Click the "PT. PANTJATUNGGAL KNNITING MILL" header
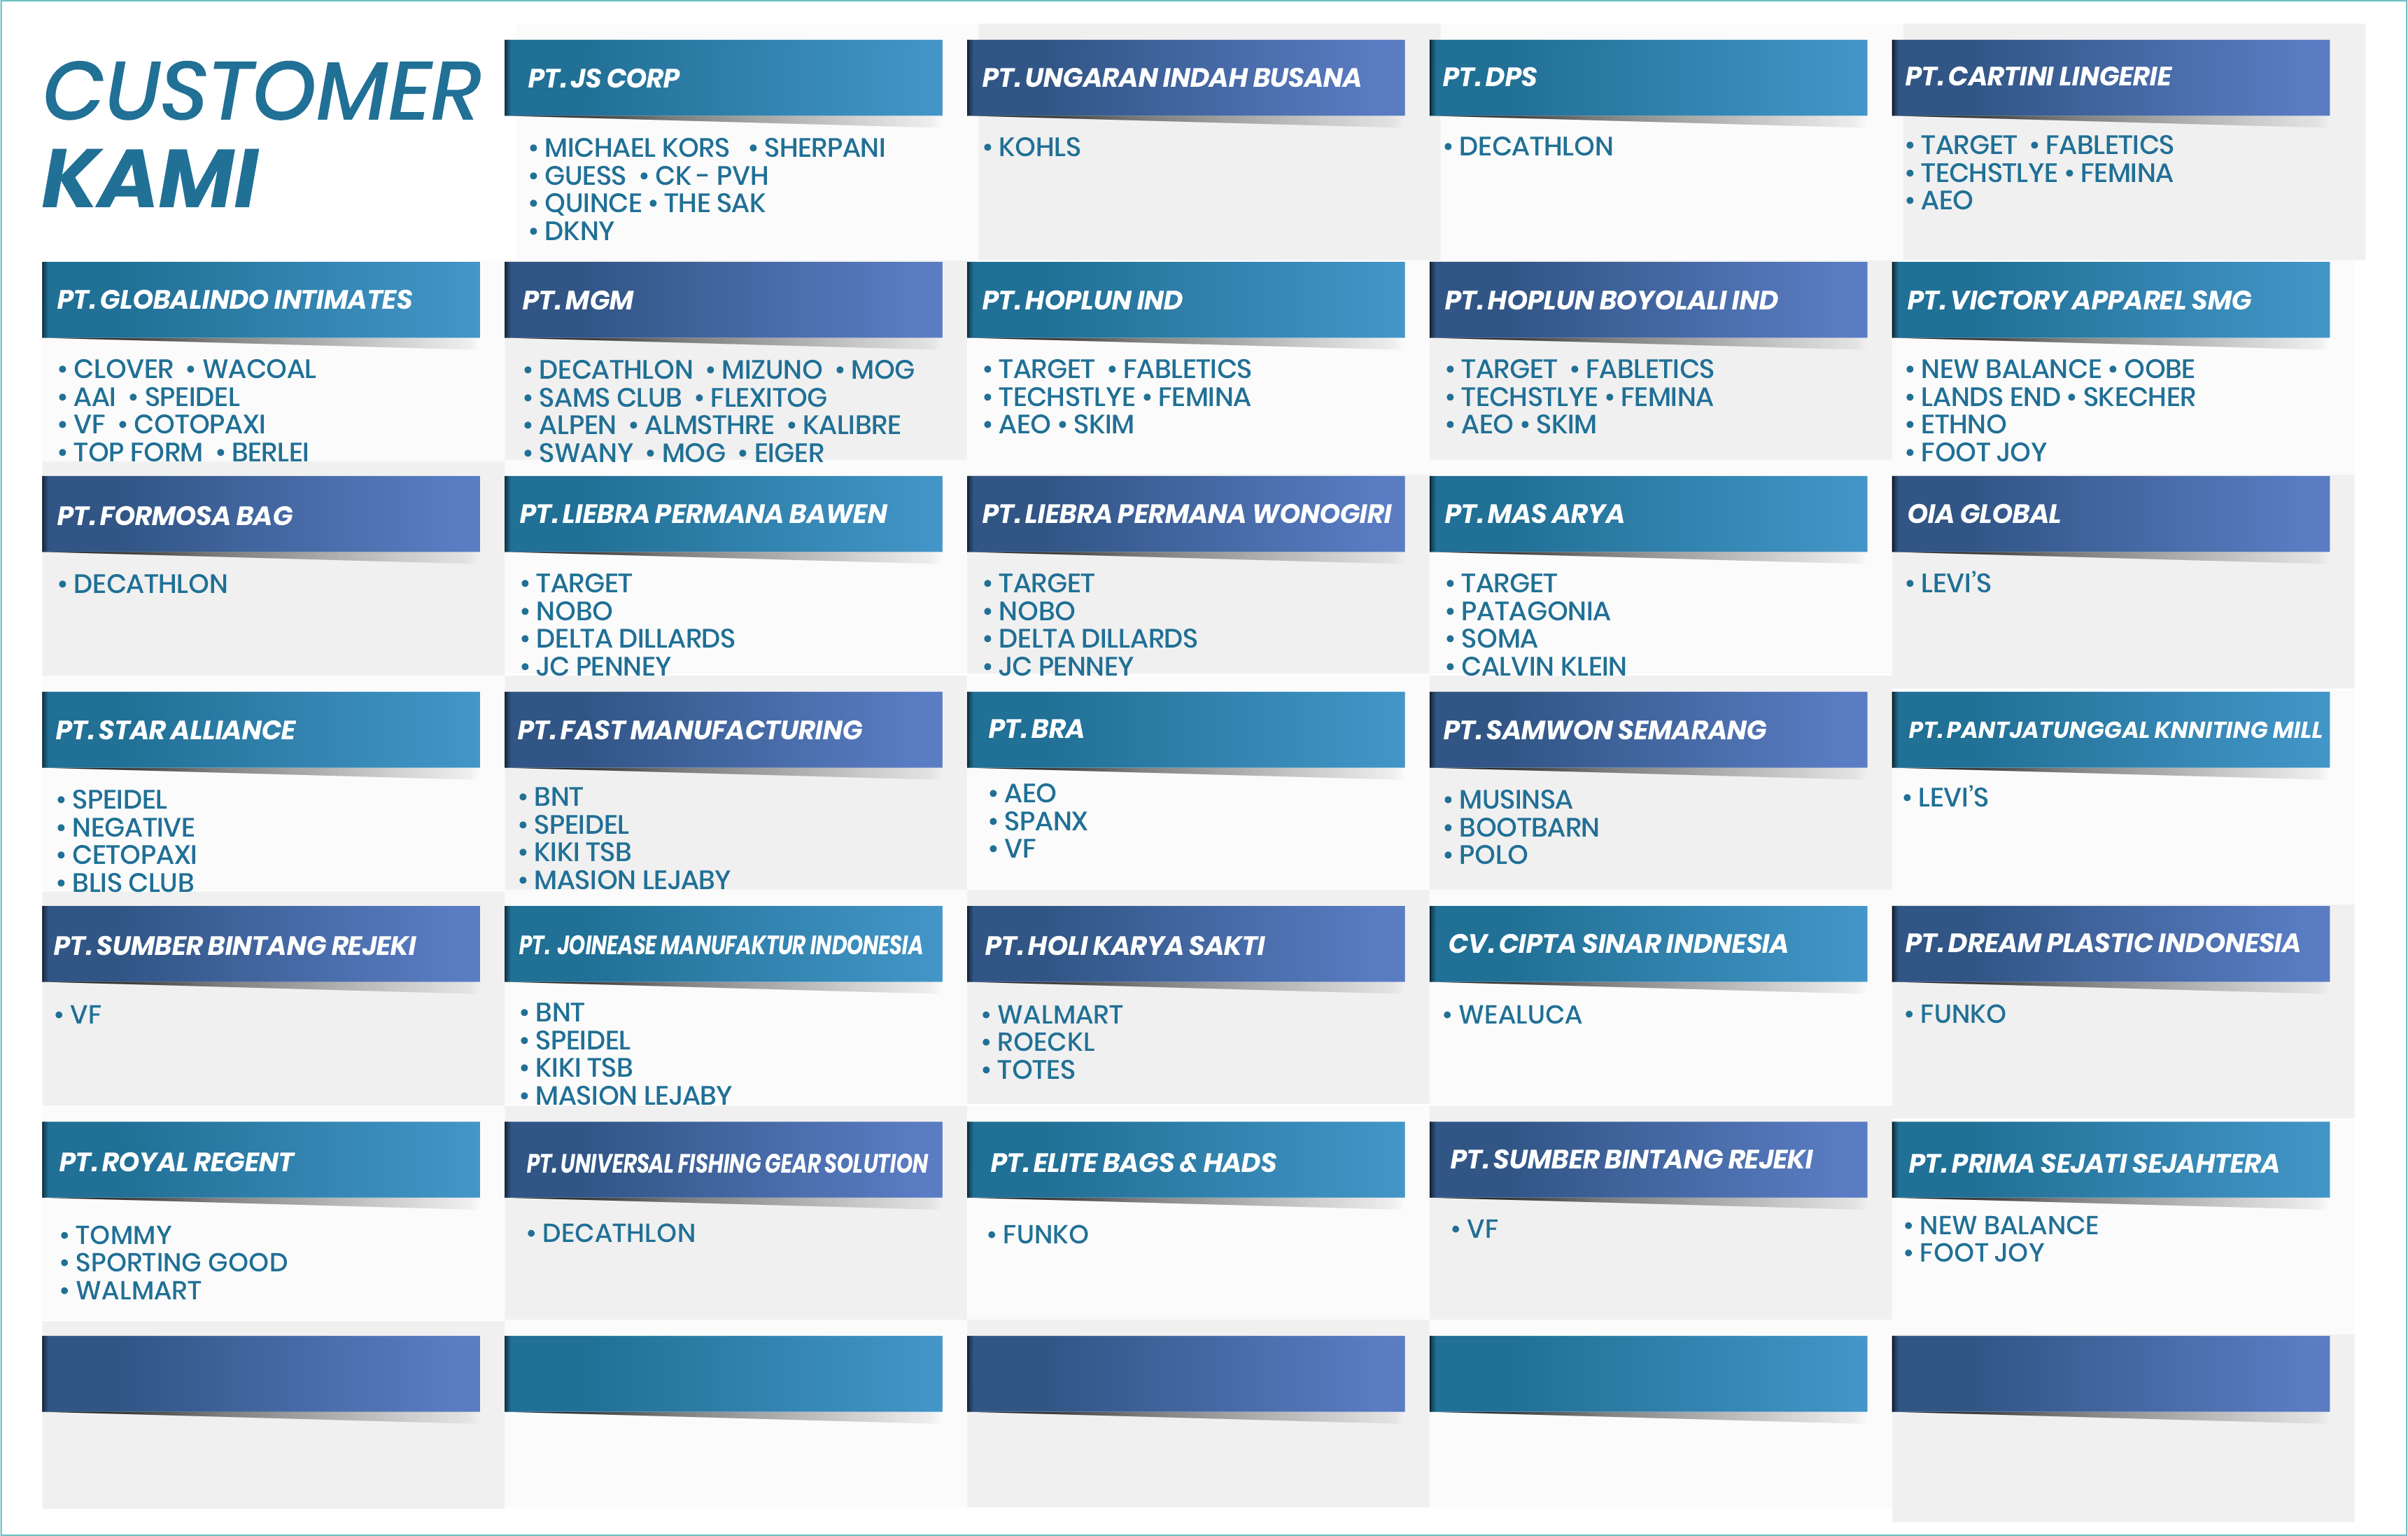 2110,729
